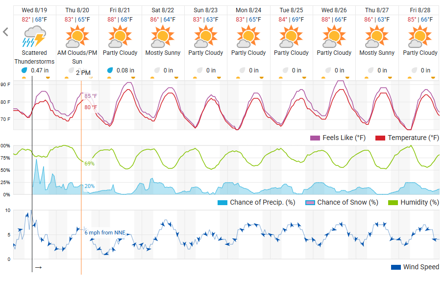Screen dimensions: 444x281
Task: Click the Fri 8/28 weather icon
Action: (x=420, y=36)
